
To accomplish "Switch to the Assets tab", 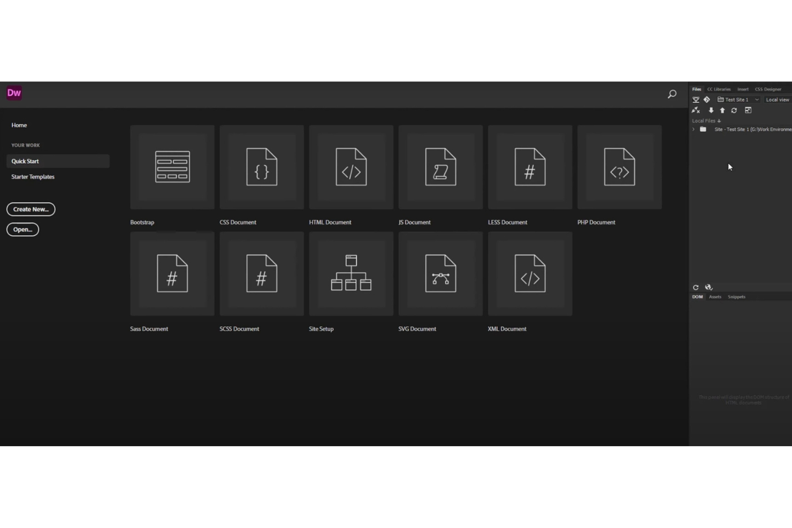I will 715,297.
